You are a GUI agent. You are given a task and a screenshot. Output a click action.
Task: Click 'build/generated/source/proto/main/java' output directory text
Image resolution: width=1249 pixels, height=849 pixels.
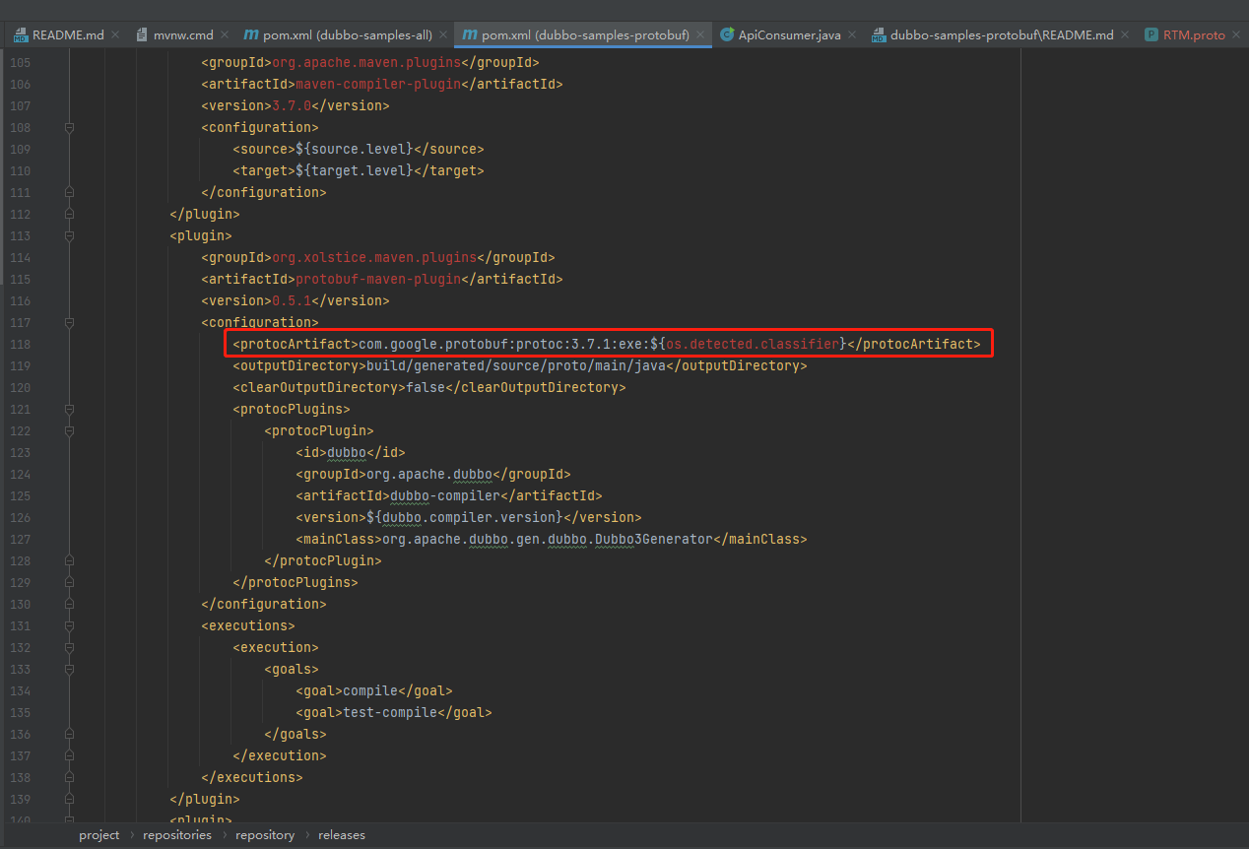[516, 365]
